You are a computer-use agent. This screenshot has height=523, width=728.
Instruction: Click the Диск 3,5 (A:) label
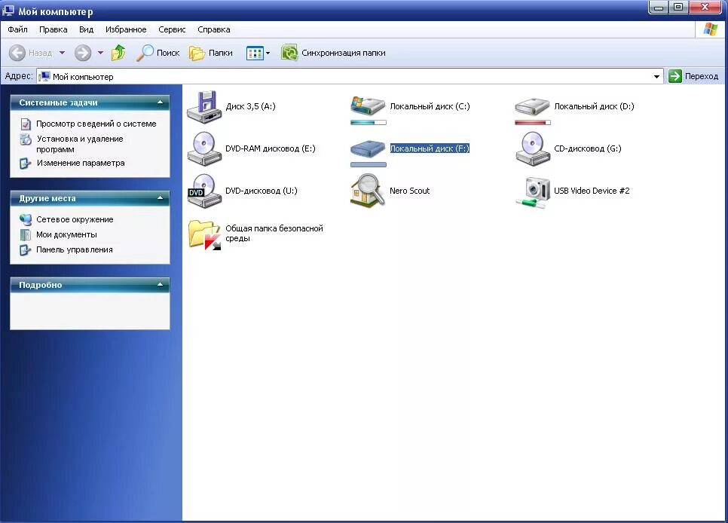coord(250,106)
